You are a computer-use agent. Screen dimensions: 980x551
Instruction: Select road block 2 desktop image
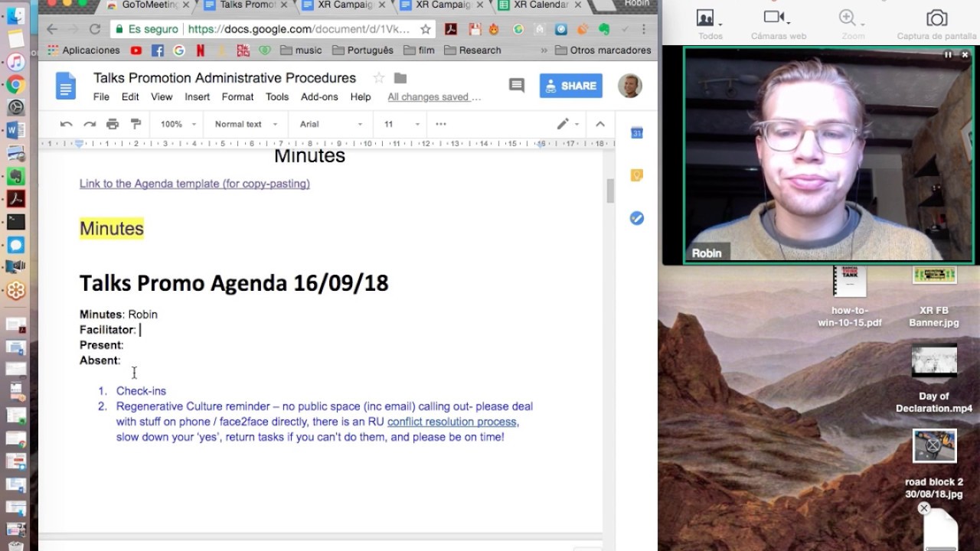tap(934, 465)
